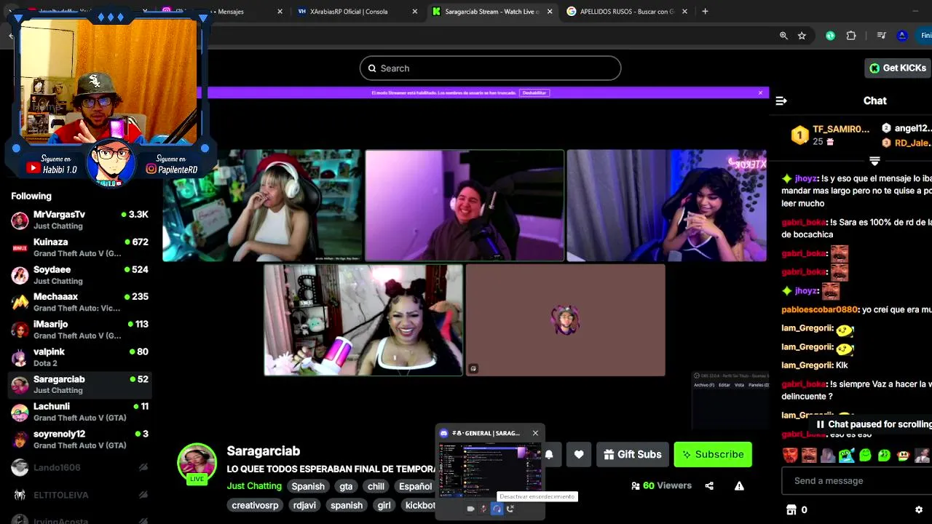
Task: Collapse the chat panel with arrow icon
Action: [x=781, y=101]
